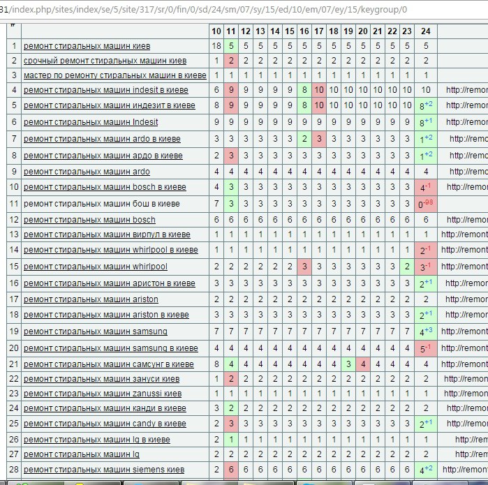Click the day 20 column header
The image size is (488, 485).
coord(363,31)
